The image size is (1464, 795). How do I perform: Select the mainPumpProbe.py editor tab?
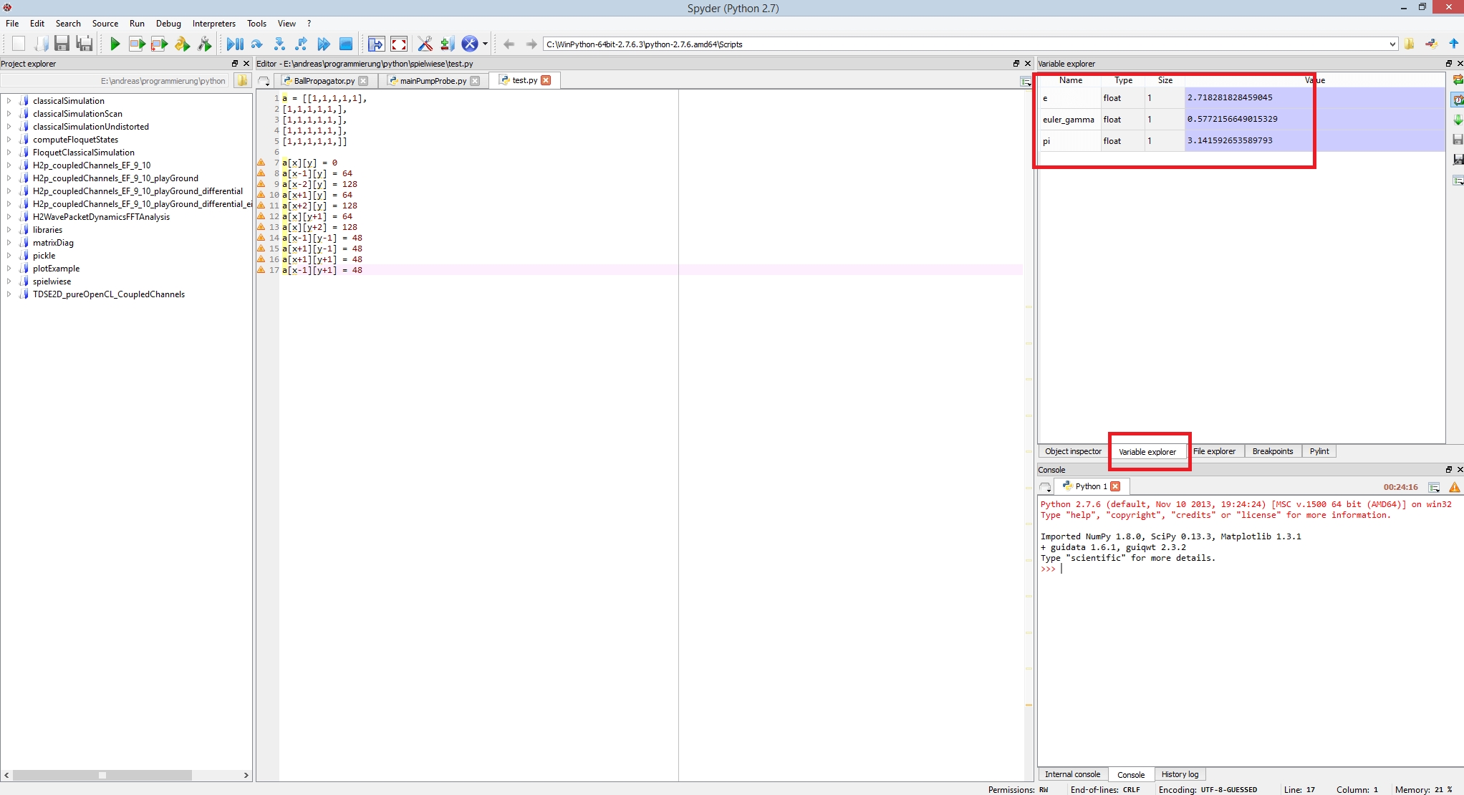433,81
